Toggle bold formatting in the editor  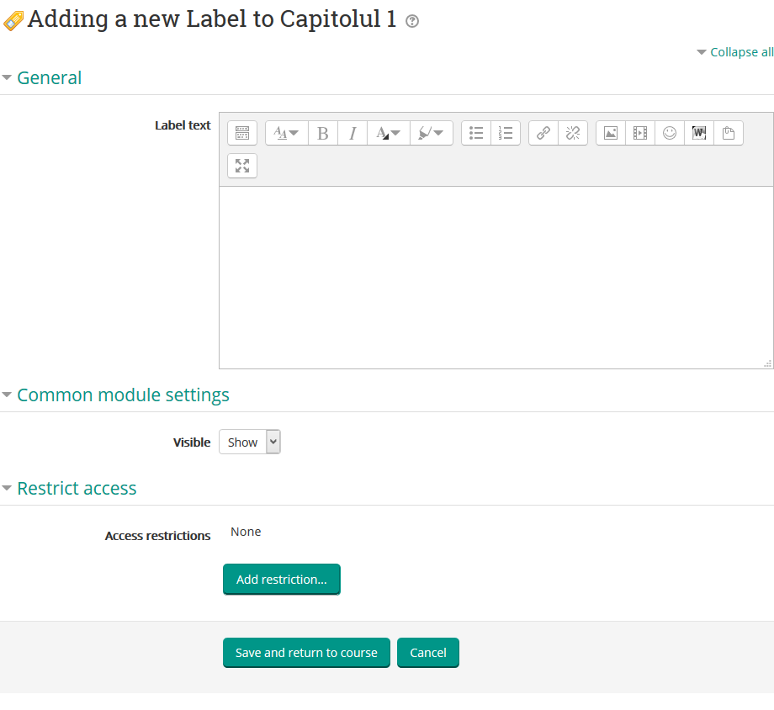pyautogui.click(x=322, y=132)
